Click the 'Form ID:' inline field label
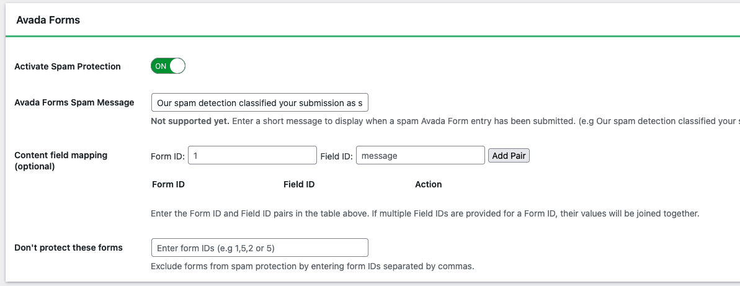The height and width of the screenshot is (286, 740). [167, 156]
